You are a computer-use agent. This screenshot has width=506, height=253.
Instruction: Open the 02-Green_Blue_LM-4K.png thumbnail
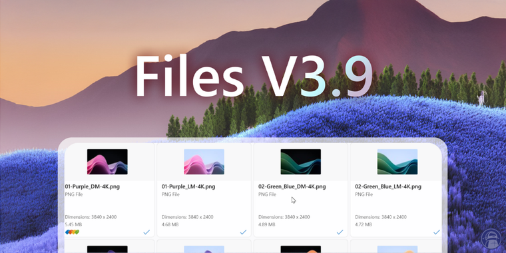[x=397, y=162]
